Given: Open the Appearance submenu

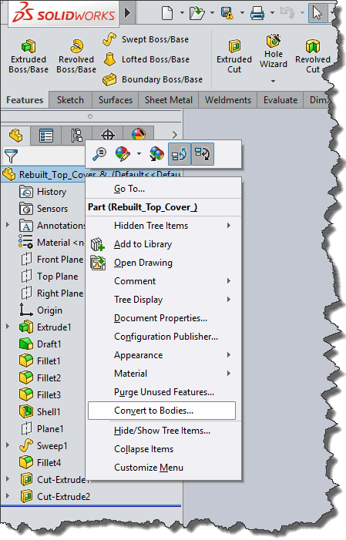Looking at the screenshot, I should click(163, 355).
